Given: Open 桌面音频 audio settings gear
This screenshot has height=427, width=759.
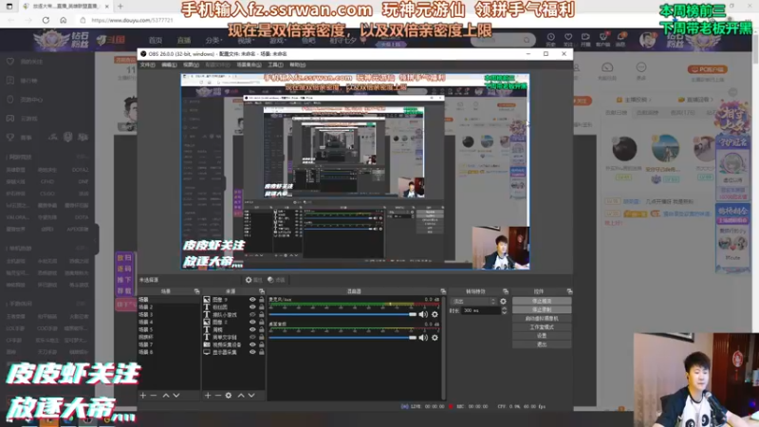Looking at the screenshot, I should click(x=435, y=338).
